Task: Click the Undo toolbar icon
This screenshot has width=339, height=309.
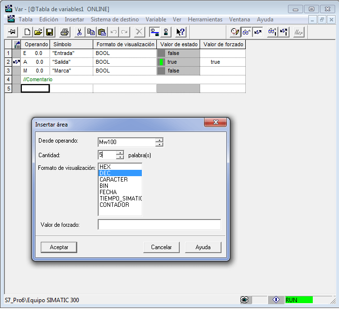Action: [x=113, y=32]
